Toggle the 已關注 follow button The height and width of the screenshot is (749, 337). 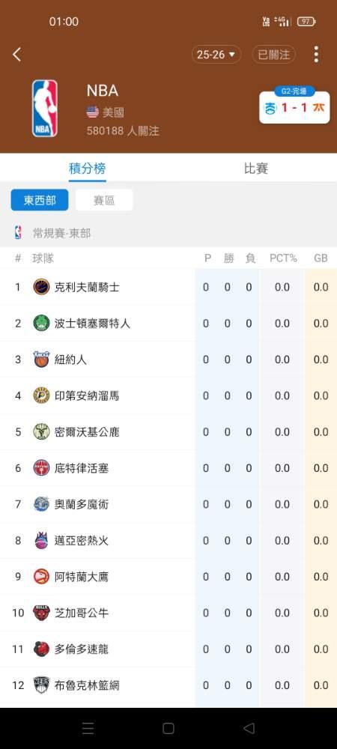click(x=274, y=55)
